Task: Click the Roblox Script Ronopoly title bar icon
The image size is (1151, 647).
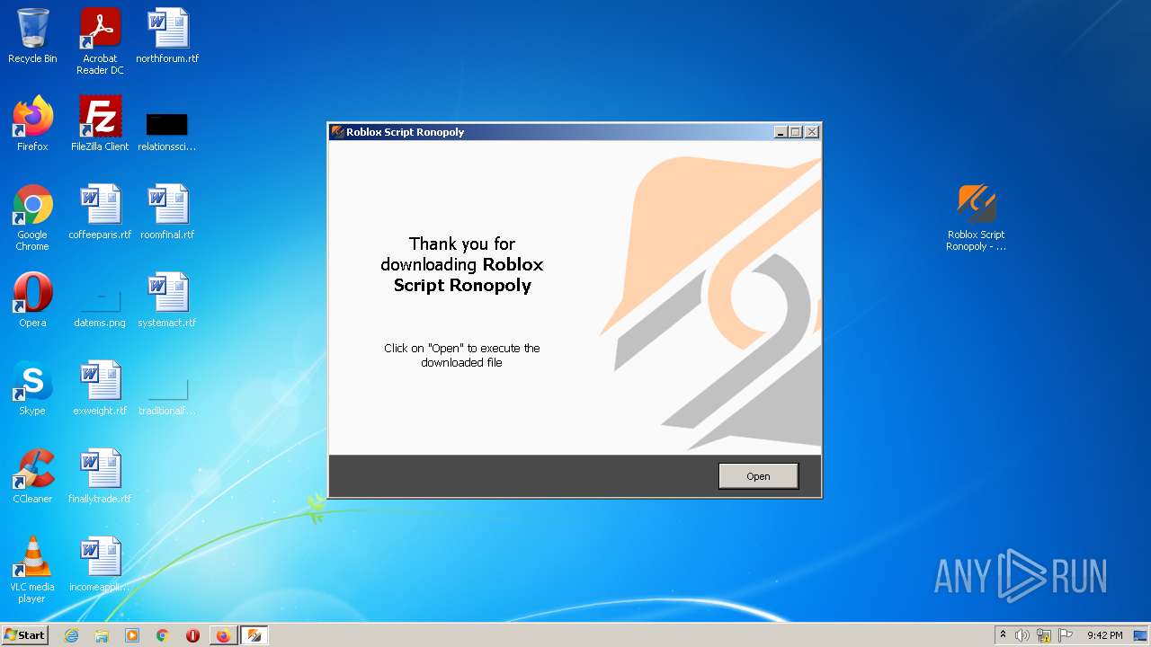Action: (x=338, y=132)
